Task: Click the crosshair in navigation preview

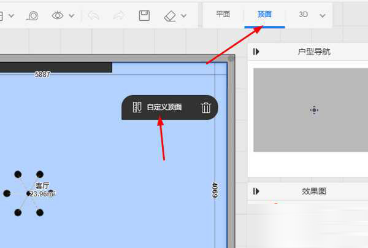Action: point(314,110)
